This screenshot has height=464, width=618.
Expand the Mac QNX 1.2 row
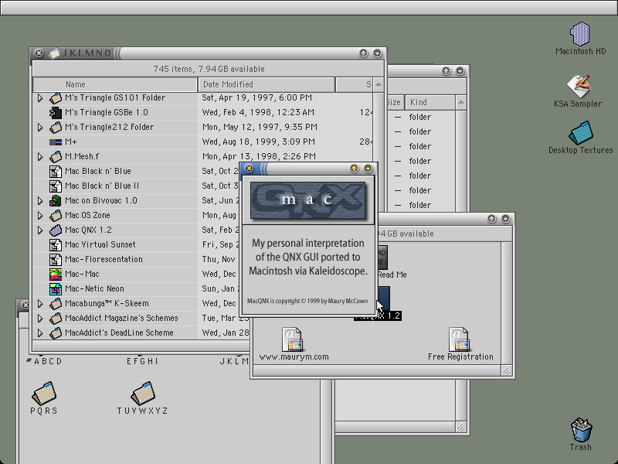tap(40, 230)
